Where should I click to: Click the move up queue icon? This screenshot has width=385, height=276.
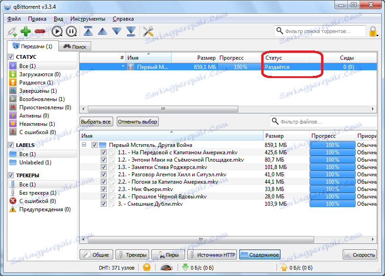[103, 31]
